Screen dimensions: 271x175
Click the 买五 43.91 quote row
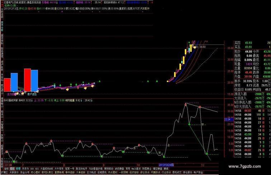252,47
